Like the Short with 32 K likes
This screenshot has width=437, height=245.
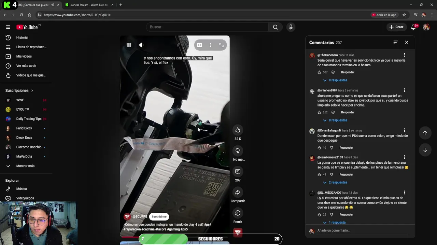click(x=238, y=130)
